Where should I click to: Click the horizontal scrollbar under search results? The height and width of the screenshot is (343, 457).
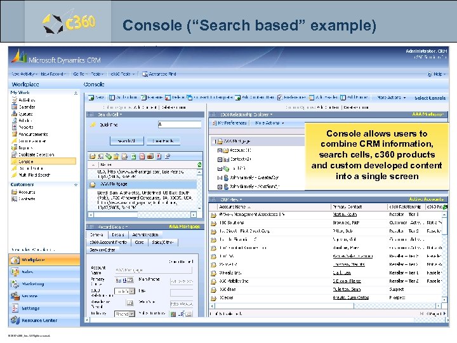(142, 215)
